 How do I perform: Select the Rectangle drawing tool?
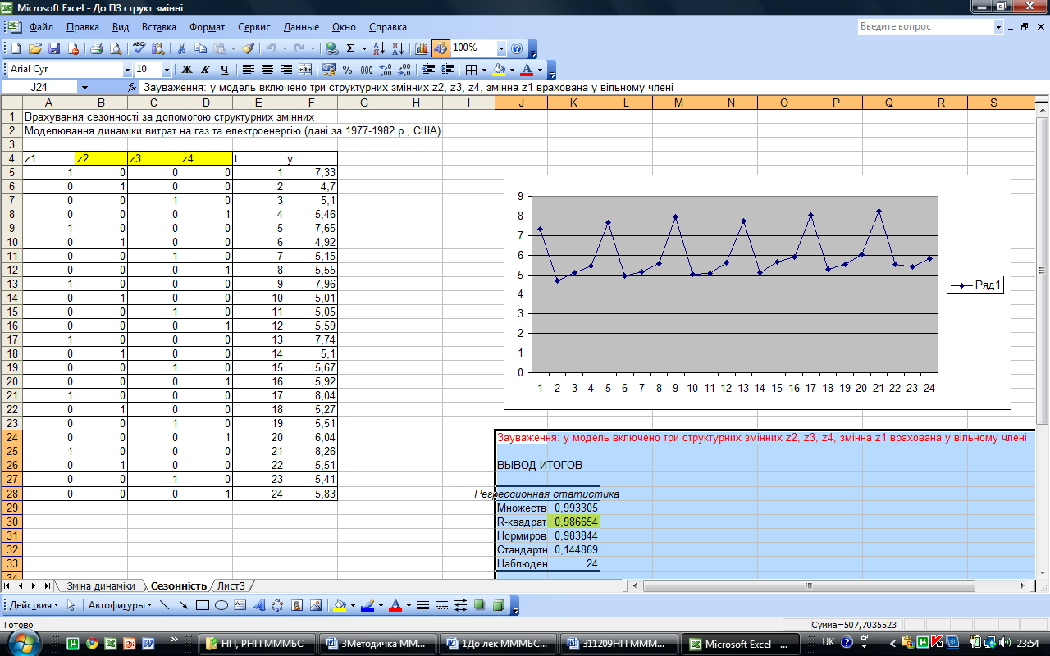tap(203, 606)
